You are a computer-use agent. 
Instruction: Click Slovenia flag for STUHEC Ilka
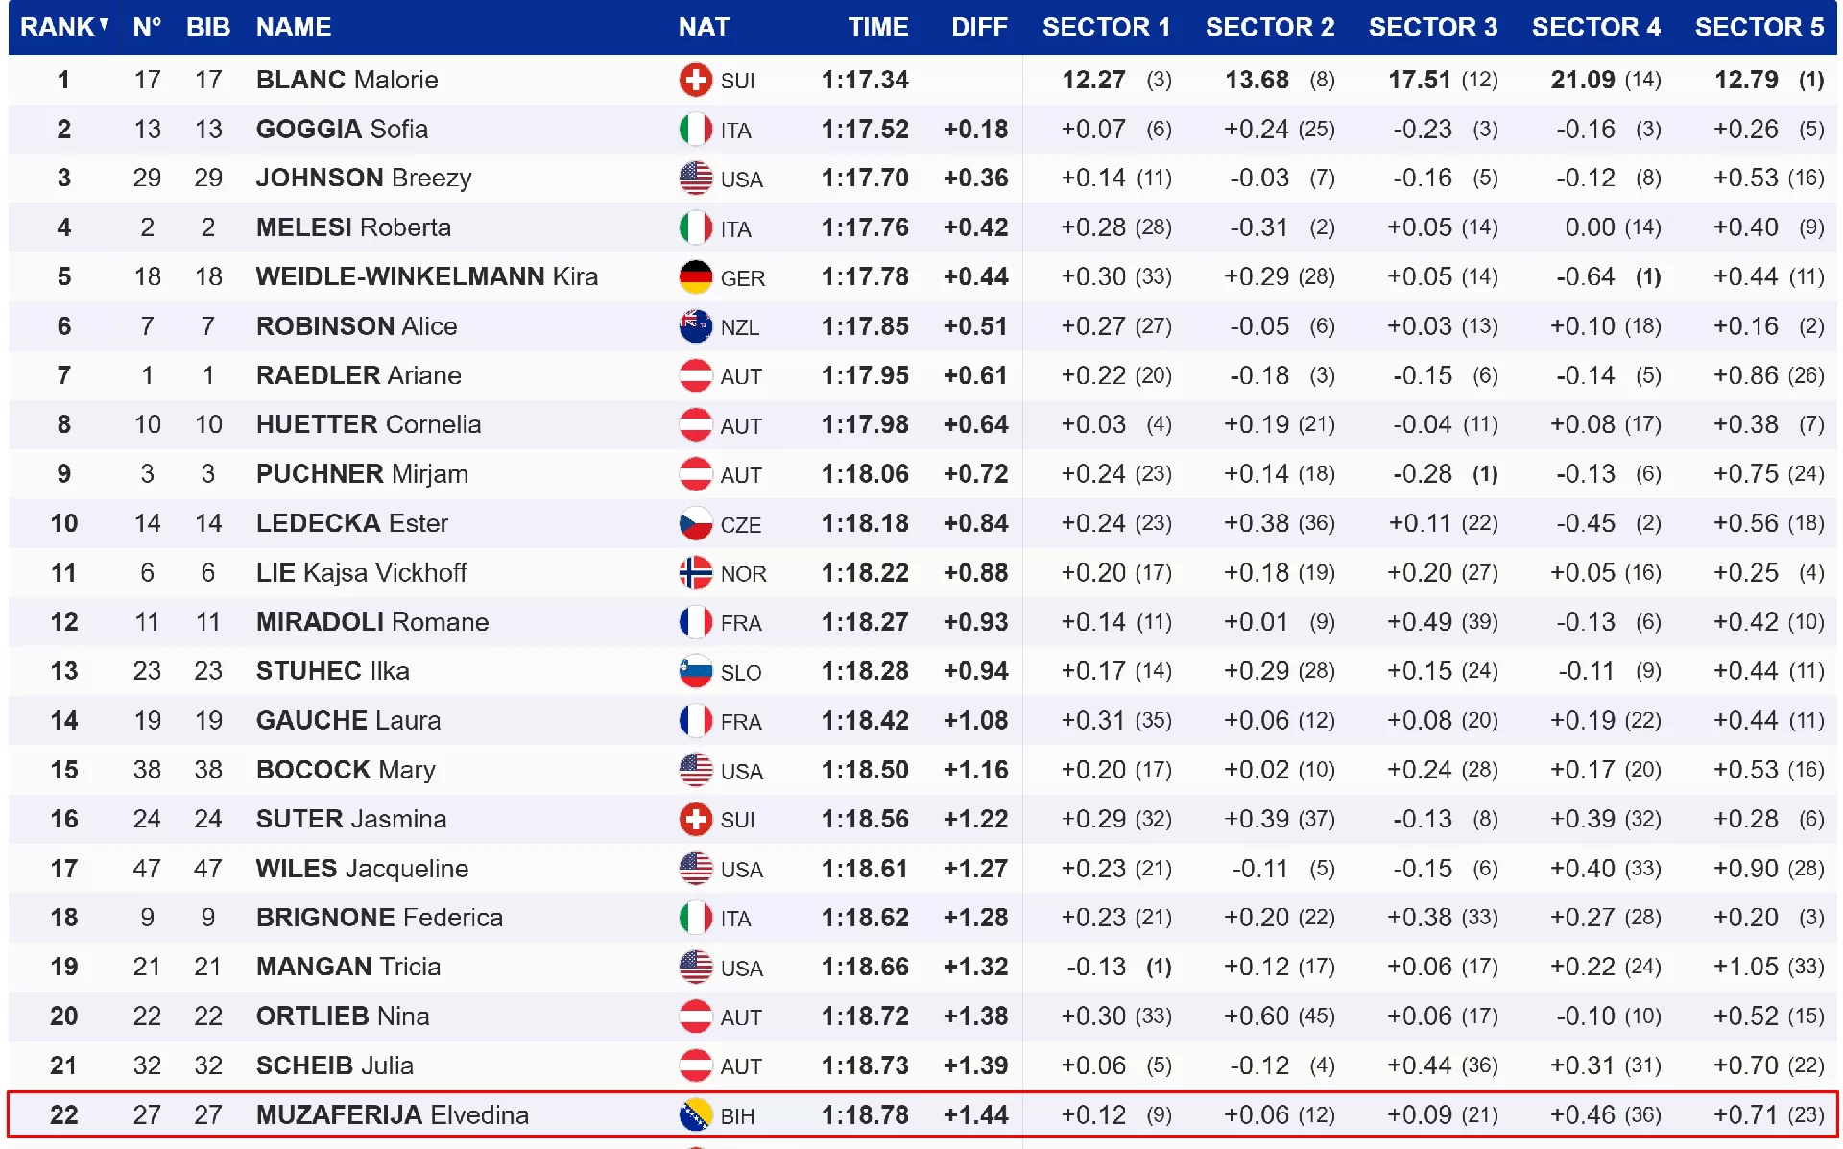(695, 672)
